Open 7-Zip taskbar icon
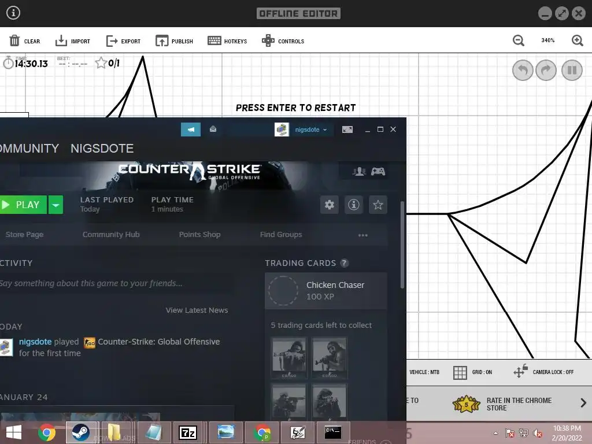Viewport: 592px width, 444px height. (188, 432)
